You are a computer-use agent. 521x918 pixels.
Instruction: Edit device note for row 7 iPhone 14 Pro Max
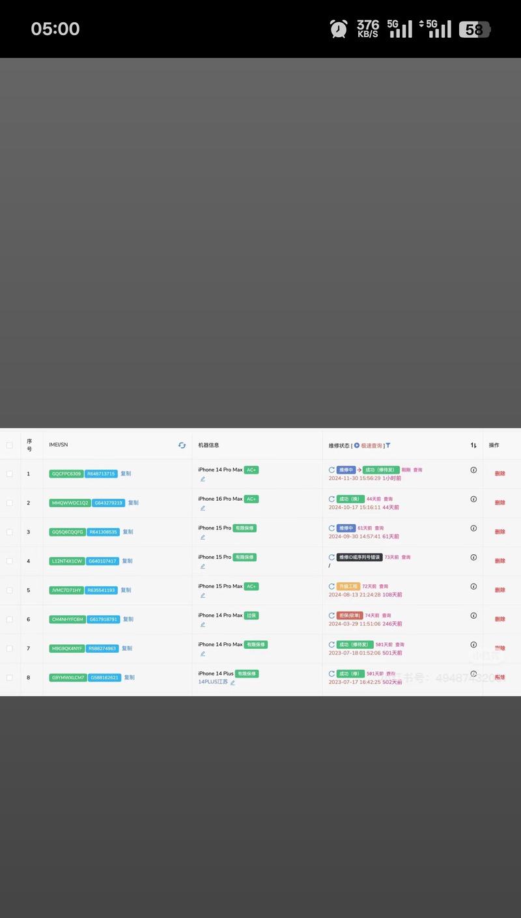pyautogui.click(x=203, y=653)
